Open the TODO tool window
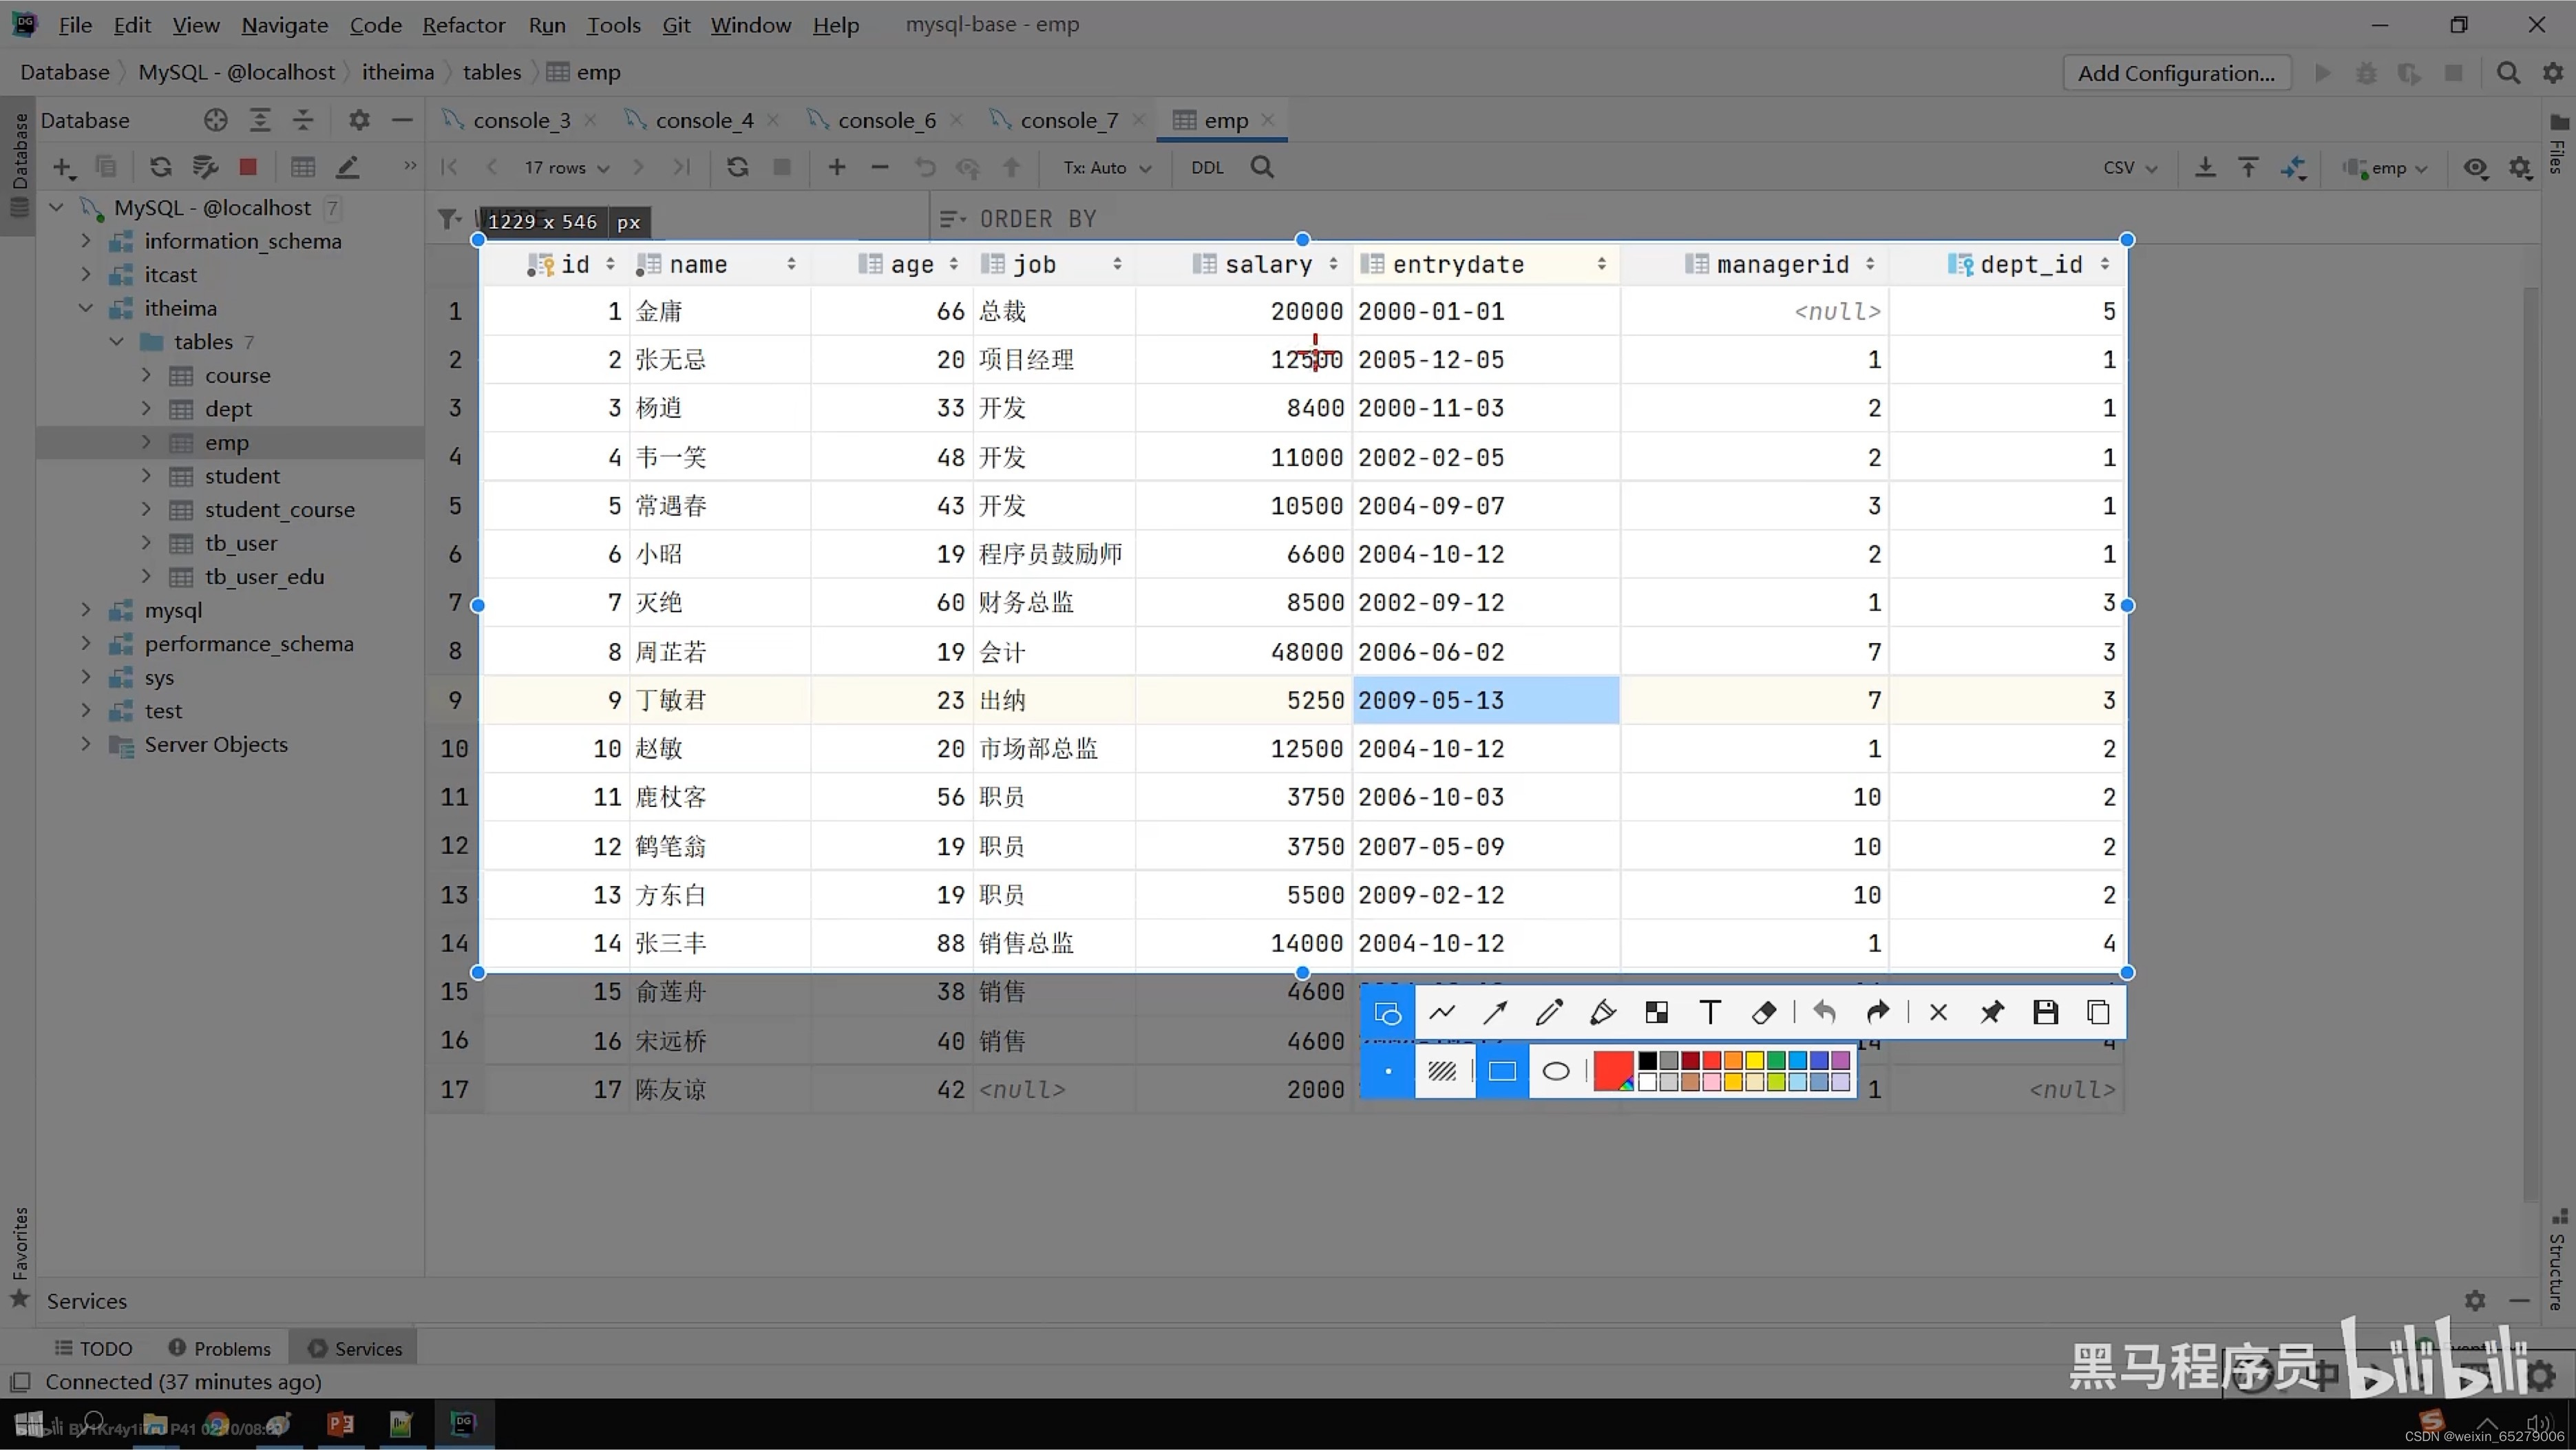The height and width of the screenshot is (1450, 2576). (x=93, y=1348)
